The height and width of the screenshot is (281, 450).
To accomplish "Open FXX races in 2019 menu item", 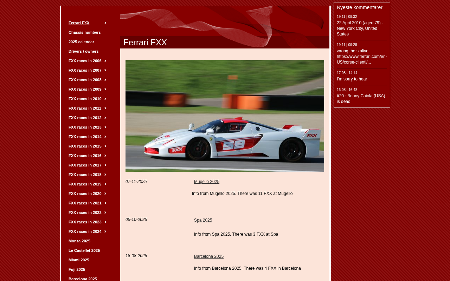I will coord(85,184).
